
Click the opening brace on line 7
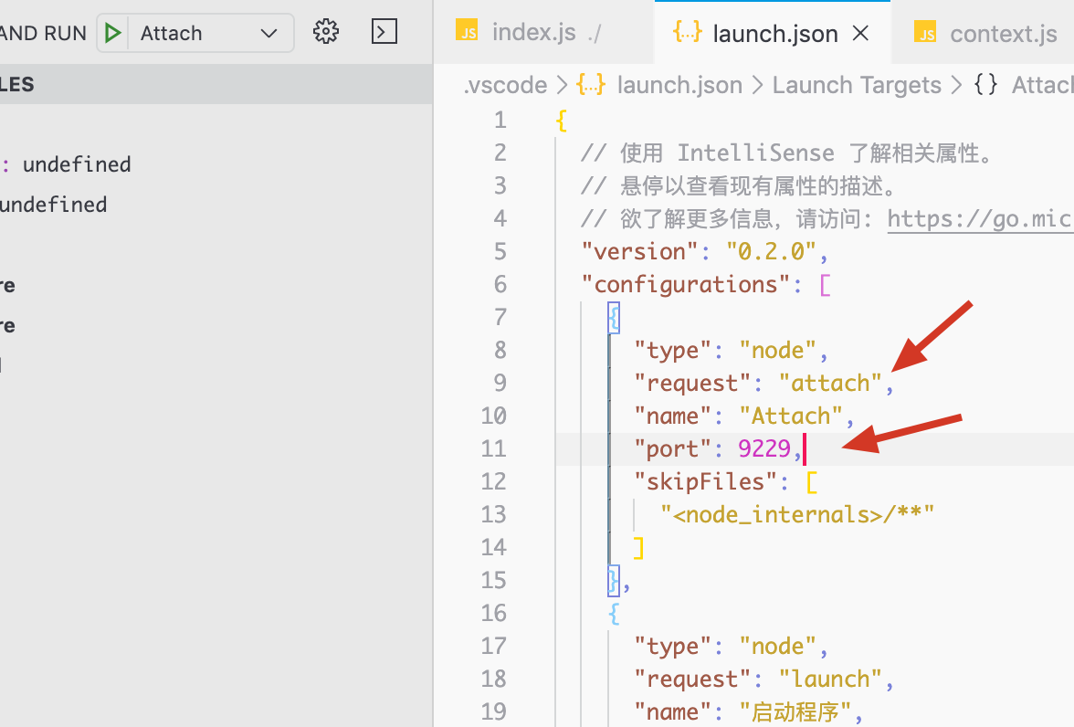click(614, 318)
